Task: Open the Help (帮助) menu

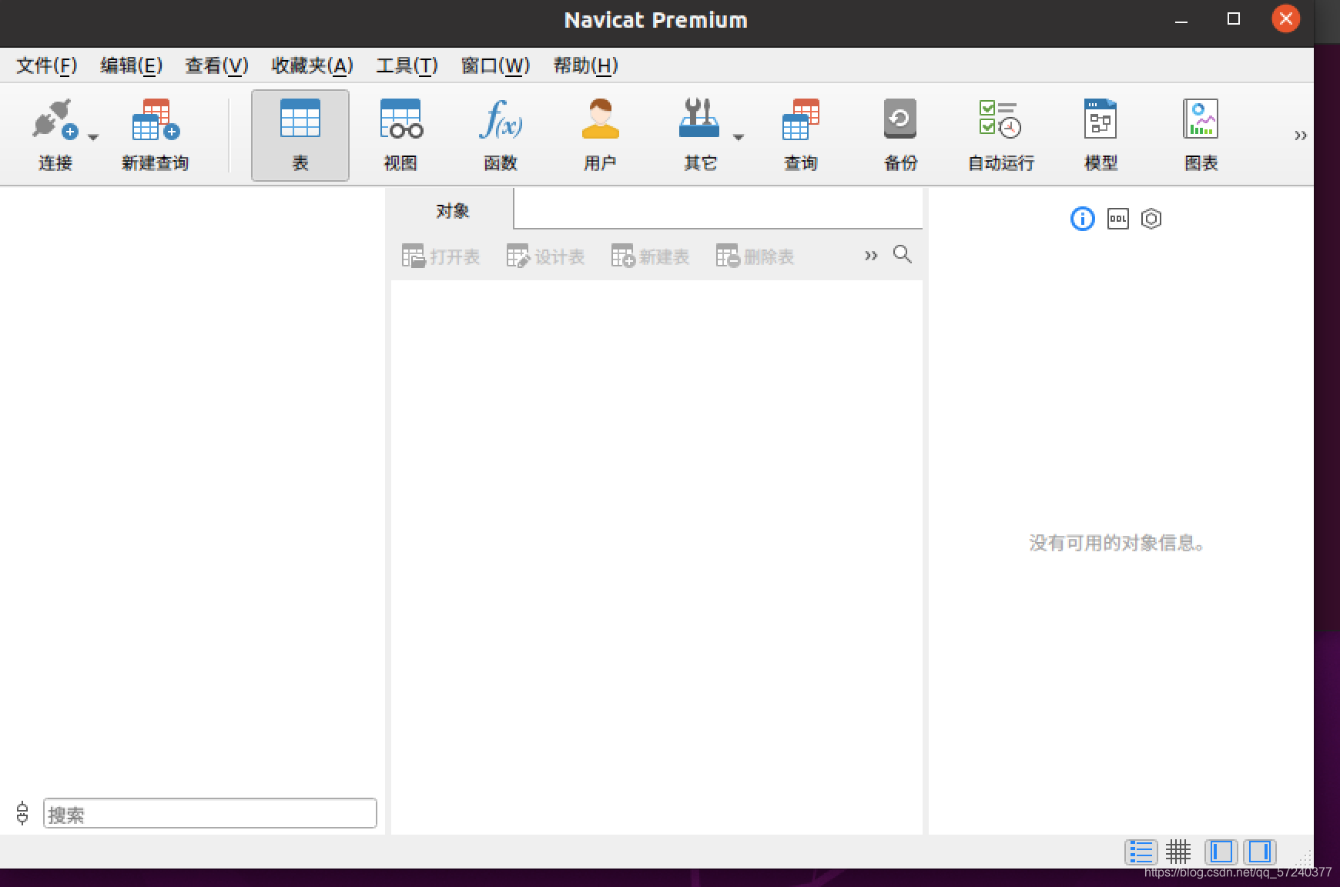Action: pos(585,65)
